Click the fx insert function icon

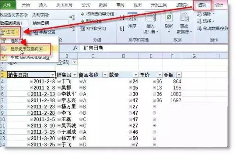(75, 48)
